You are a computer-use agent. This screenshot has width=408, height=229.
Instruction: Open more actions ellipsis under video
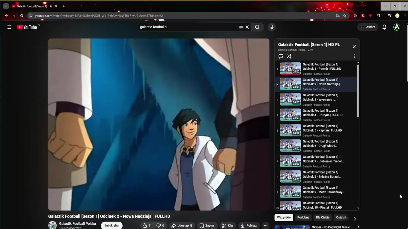coord(266,226)
